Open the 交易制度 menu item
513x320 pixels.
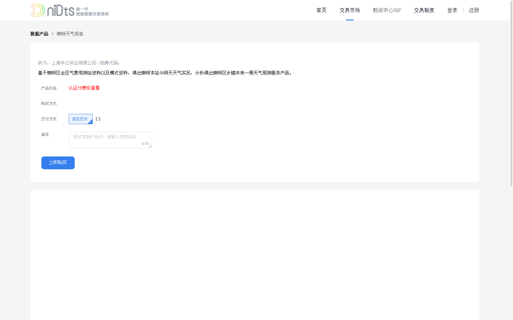tap(424, 10)
